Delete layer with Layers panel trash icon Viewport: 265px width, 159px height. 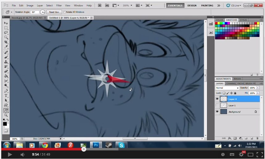pyautogui.click(x=257, y=138)
